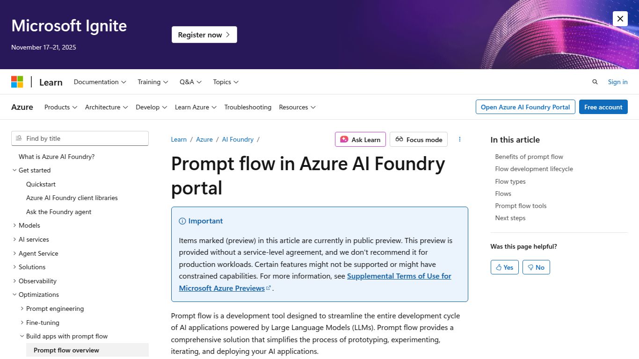This screenshot has height=359, width=639.
Task: Click the search magnifier icon
Action: (x=595, y=82)
